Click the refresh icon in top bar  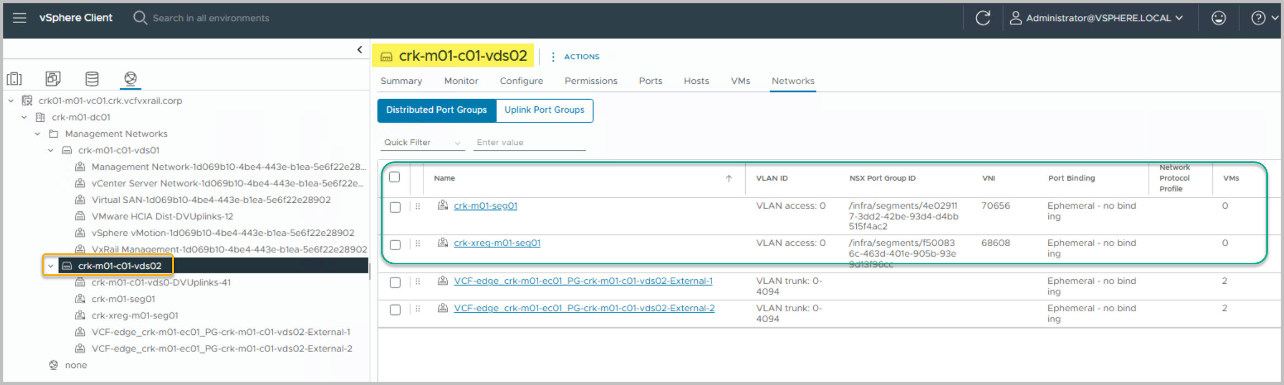tap(983, 18)
